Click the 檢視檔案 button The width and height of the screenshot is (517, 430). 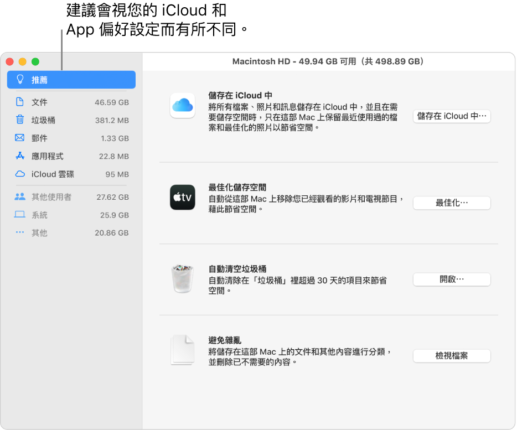point(452,356)
